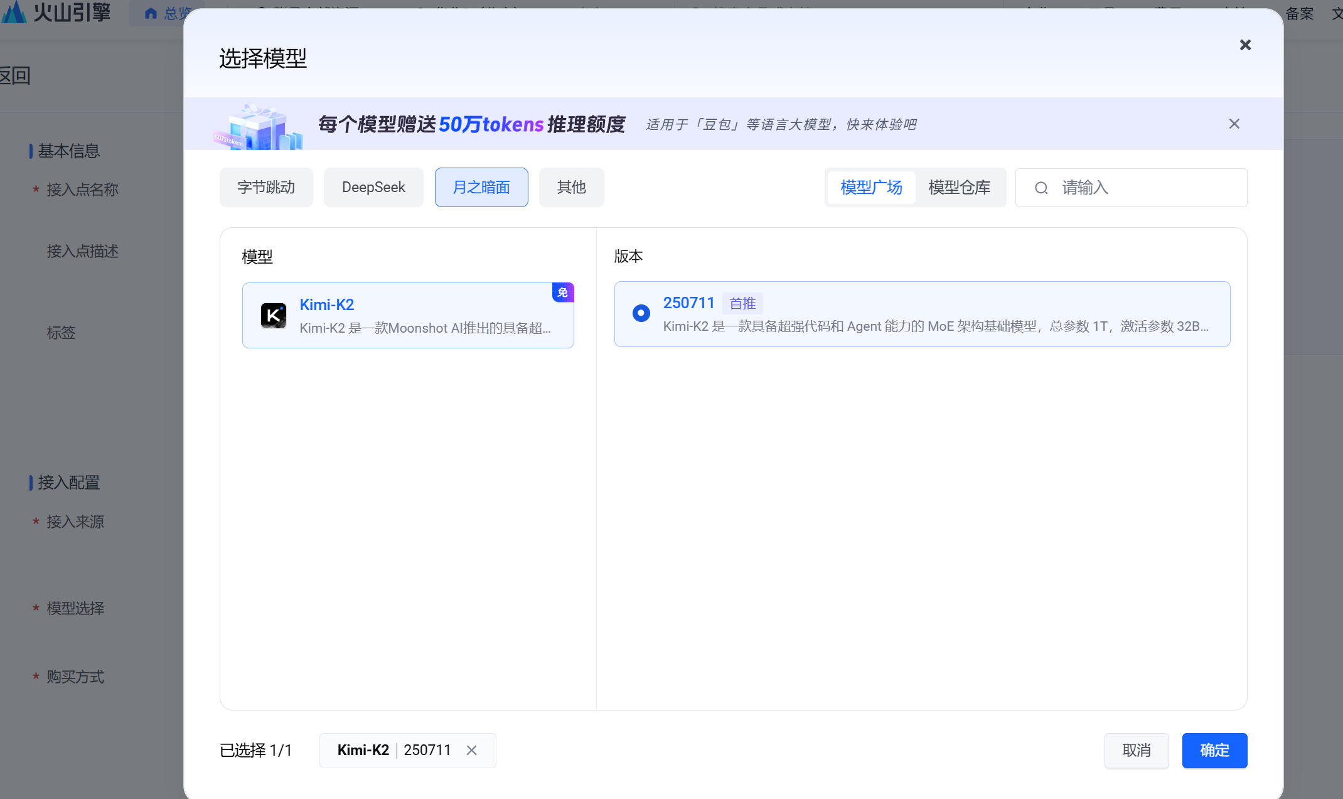Image resolution: width=1343 pixels, height=799 pixels.
Task: Select the 字节跳动 vendor filter
Action: [x=266, y=187]
